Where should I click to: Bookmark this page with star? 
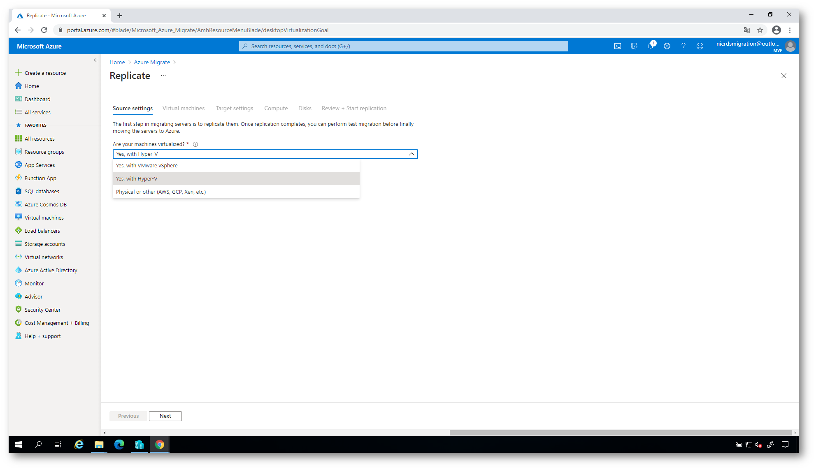click(x=760, y=30)
